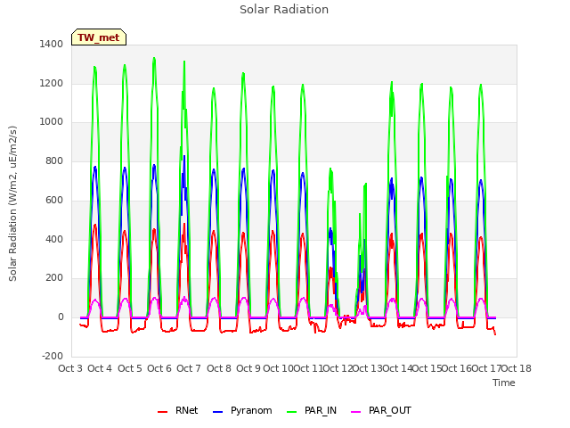Toggle the PAR_OUT legend entry

[381, 410]
